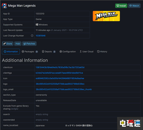This screenshot has width=143, height=130.
Task: Click the Japanese localized name ロックマン DASH
Action: pos(79,125)
